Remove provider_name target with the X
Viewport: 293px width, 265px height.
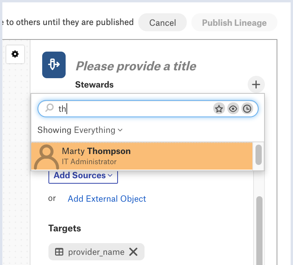coord(134,252)
